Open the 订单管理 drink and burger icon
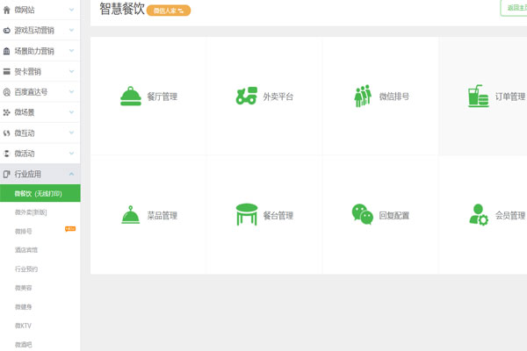The image size is (527, 351). (x=479, y=96)
